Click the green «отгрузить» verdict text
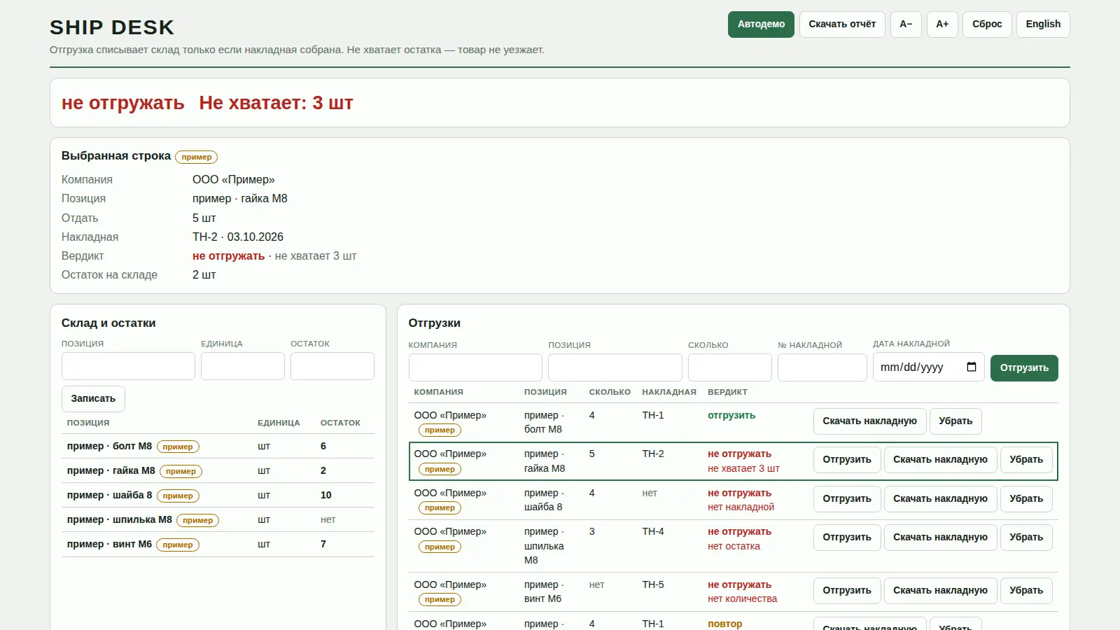This screenshot has width=1120, height=630. tap(731, 416)
